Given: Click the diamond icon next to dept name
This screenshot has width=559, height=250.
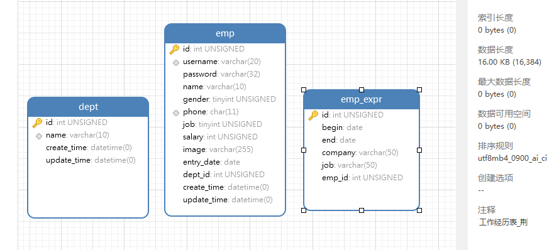Looking at the screenshot, I should [x=39, y=136].
